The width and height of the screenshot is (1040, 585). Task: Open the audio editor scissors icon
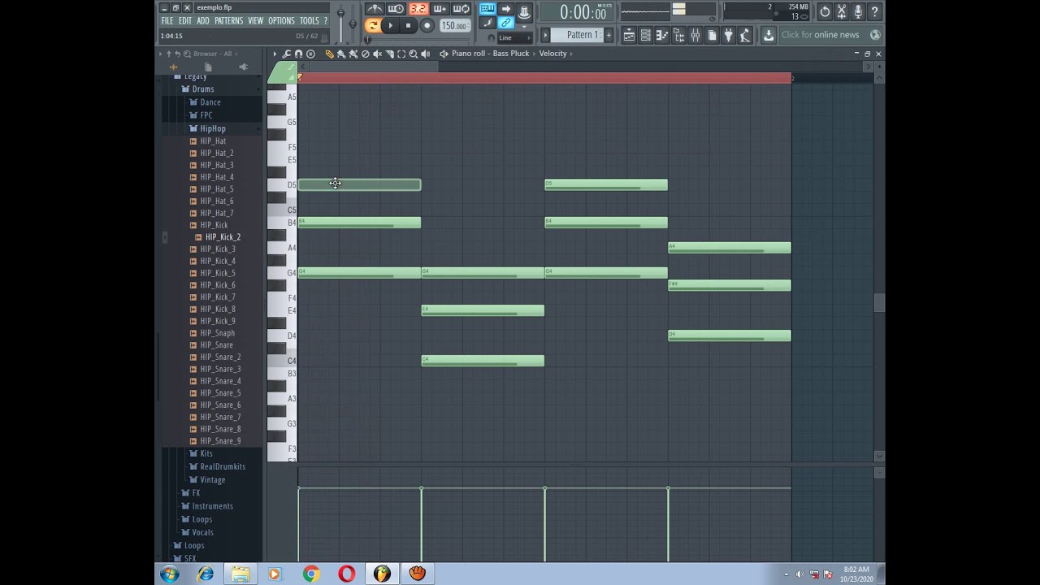coord(842,11)
